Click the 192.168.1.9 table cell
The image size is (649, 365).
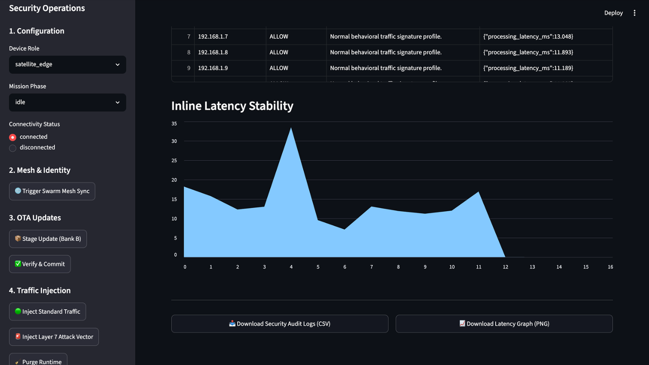[230, 68]
